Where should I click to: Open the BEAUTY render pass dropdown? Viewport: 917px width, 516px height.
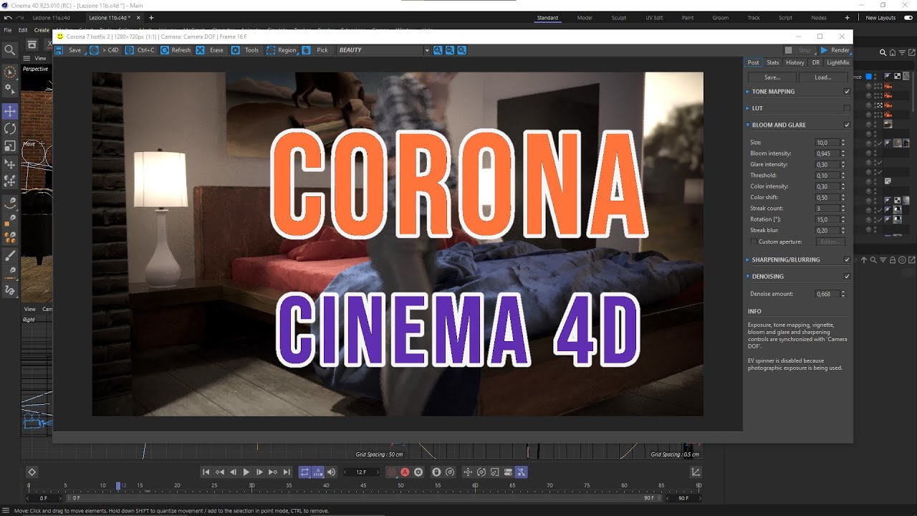427,50
